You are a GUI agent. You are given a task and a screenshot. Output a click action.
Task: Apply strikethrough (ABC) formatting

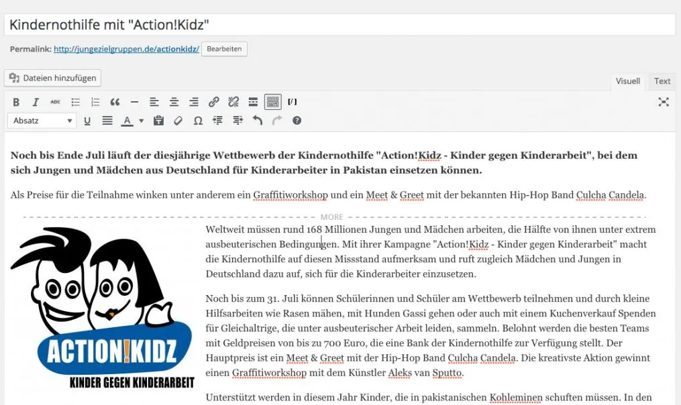55,102
